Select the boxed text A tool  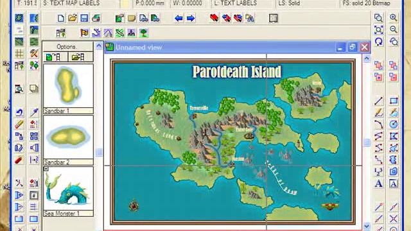coord(394,184)
